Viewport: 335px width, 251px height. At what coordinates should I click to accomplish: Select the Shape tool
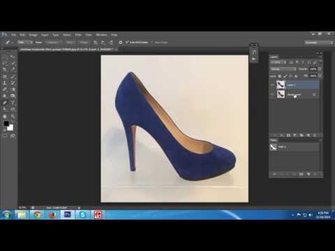coord(13,109)
